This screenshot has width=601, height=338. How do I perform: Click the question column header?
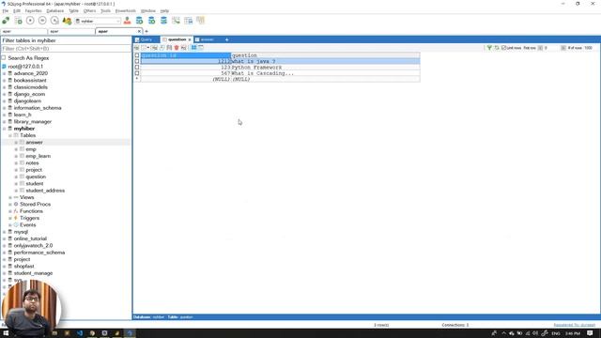tap(326, 55)
